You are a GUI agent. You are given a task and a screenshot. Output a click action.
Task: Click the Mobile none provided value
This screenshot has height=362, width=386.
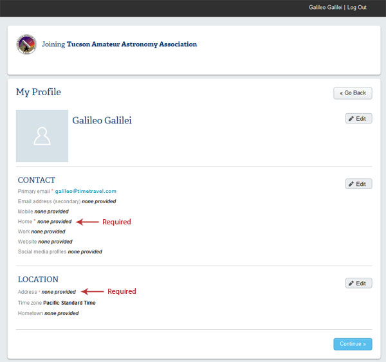click(51, 212)
